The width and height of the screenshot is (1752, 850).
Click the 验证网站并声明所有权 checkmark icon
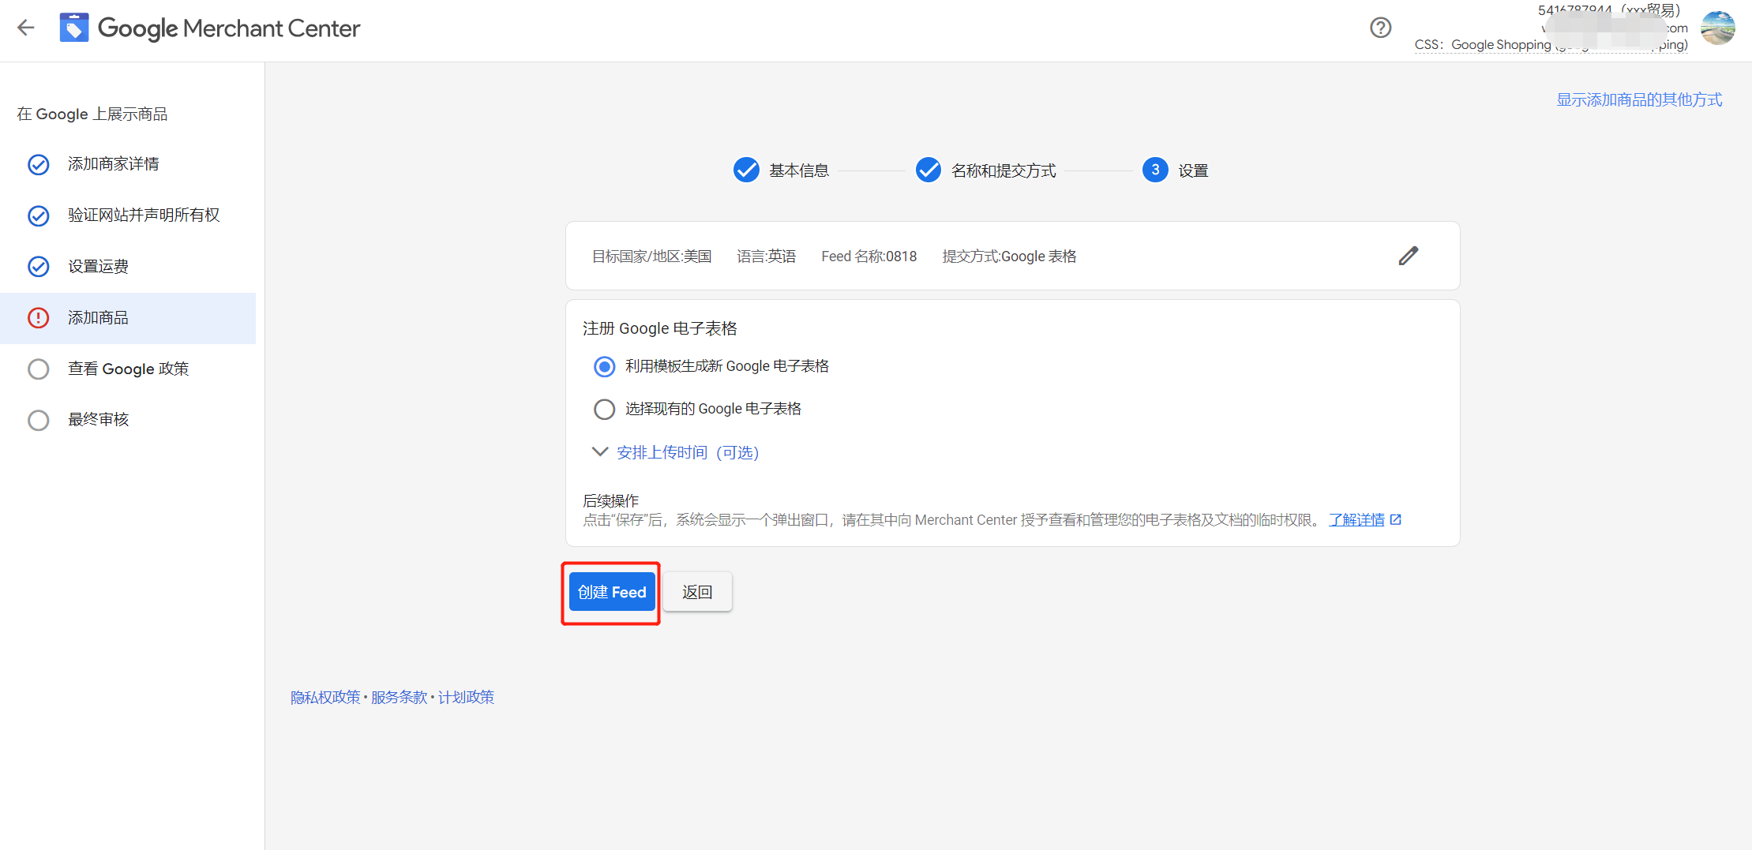coord(39,215)
